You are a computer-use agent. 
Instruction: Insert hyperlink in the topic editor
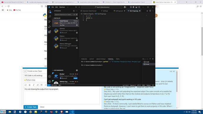tap(38, 85)
